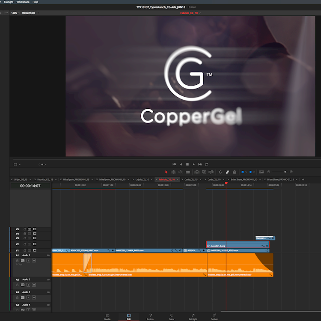Toggle auto track selector on V5
This screenshot has width=321, height=321.
point(30,229)
